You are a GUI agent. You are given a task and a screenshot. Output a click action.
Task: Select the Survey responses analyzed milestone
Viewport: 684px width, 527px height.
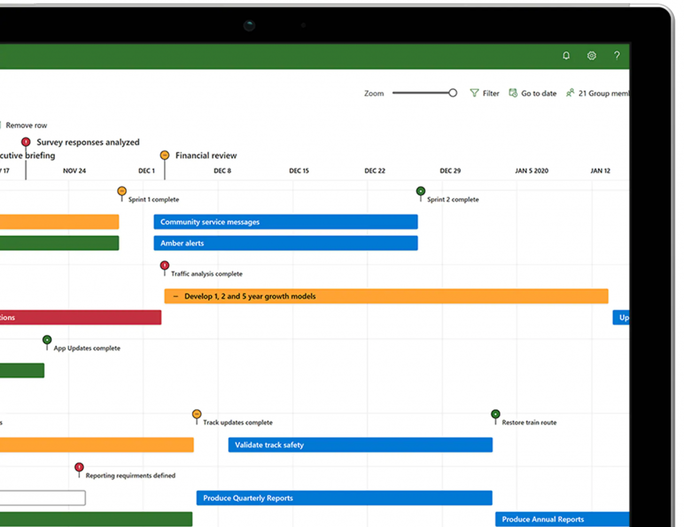(26, 141)
